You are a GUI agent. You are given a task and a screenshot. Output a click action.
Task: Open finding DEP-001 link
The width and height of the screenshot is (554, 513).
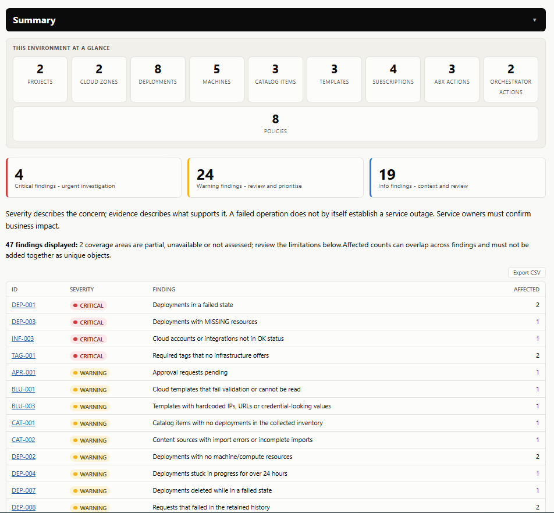point(23,305)
